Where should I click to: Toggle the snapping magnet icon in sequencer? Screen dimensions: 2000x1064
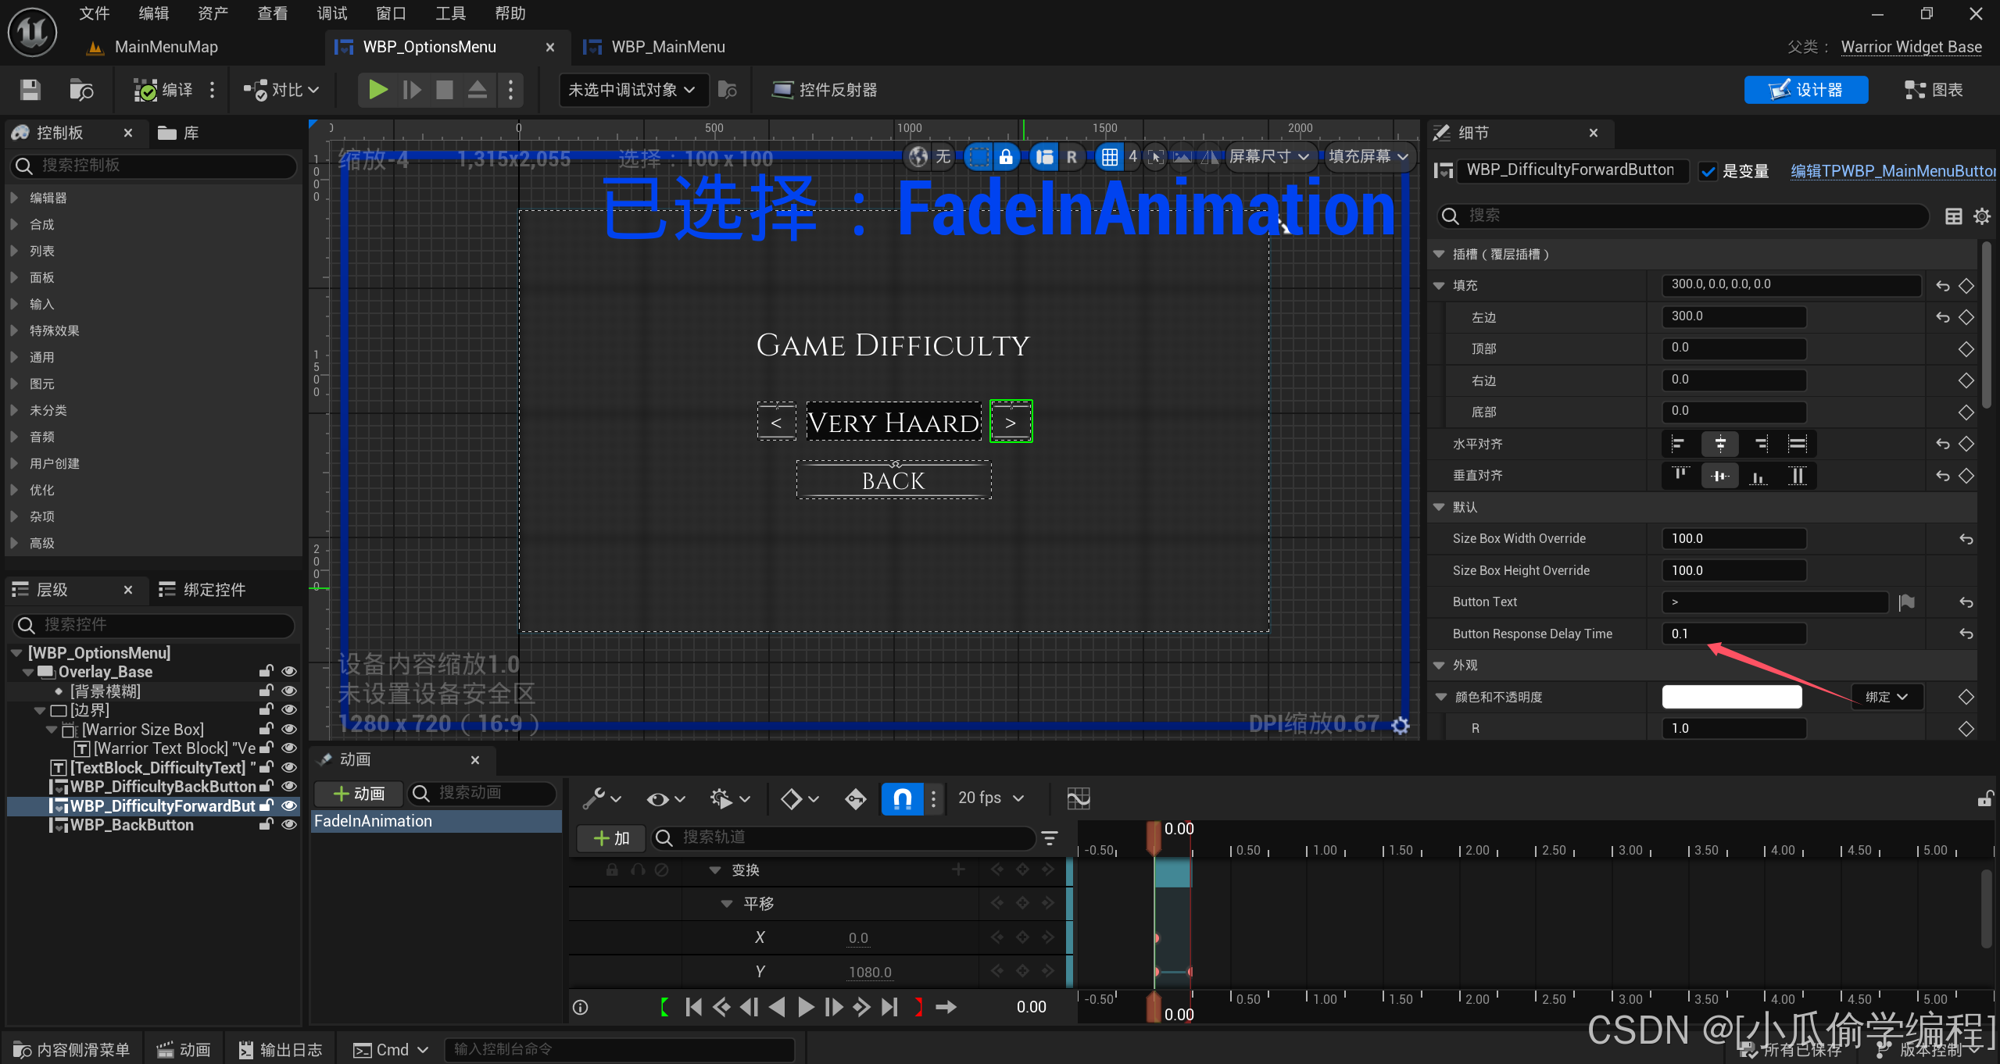902,798
